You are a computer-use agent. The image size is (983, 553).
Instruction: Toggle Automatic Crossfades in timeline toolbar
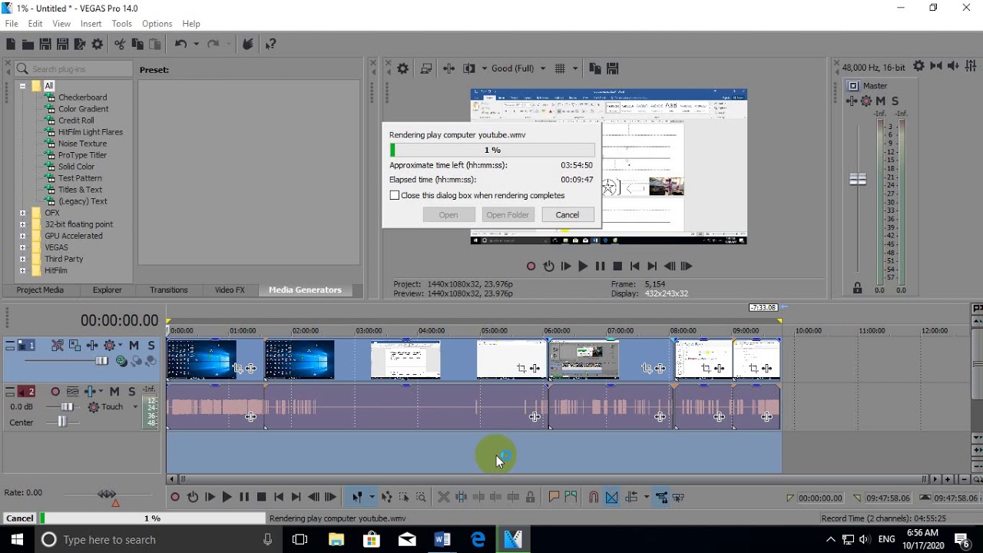pyautogui.click(x=611, y=497)
